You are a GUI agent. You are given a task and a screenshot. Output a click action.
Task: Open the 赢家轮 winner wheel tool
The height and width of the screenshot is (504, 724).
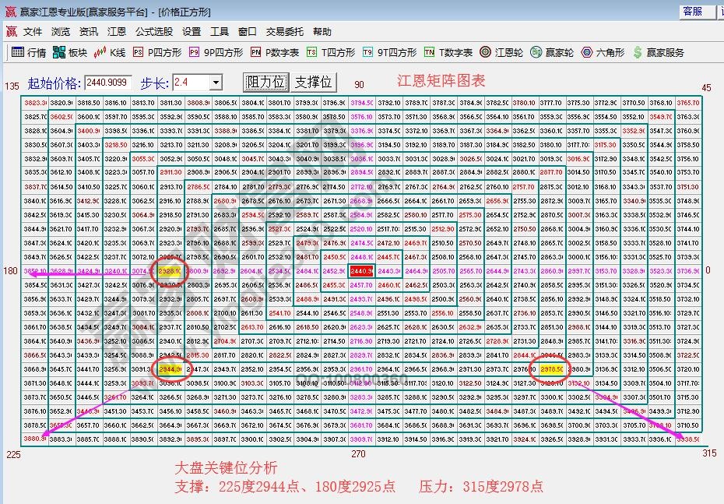tap(548, 53)
